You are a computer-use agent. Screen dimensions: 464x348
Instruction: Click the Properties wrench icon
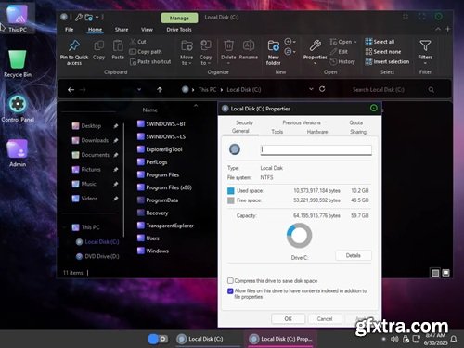click(316, 45)
